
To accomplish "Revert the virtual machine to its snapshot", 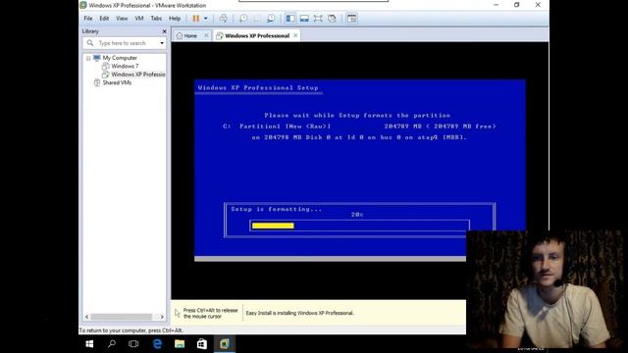I will [257, 19].
